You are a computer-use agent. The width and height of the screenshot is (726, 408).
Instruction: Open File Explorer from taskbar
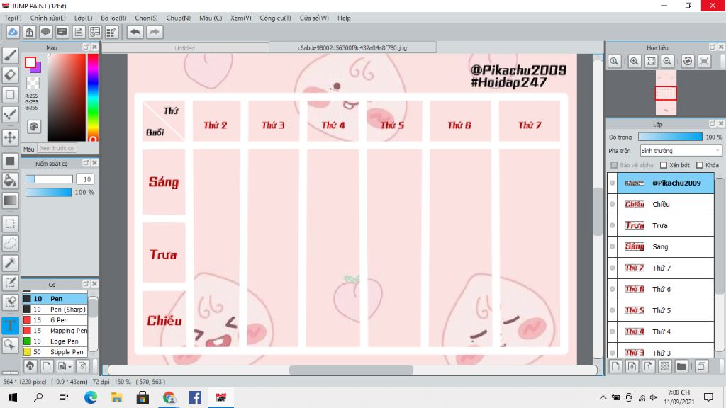point(116,397)
